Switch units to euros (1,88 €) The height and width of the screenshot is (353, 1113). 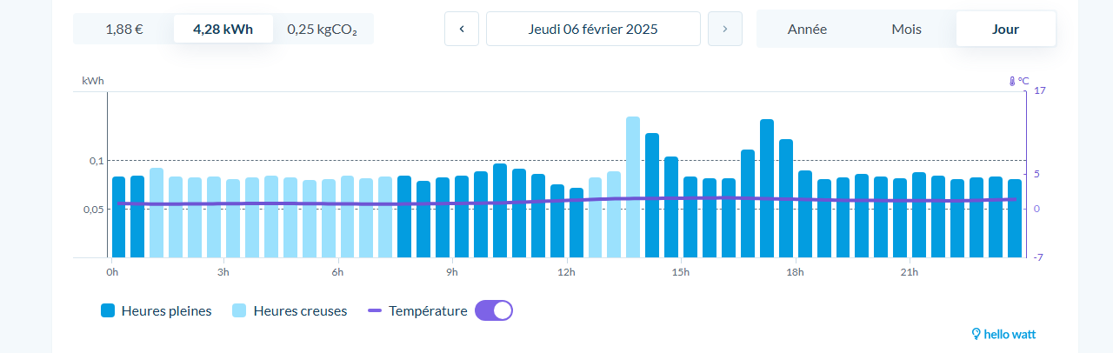(124, 29)
